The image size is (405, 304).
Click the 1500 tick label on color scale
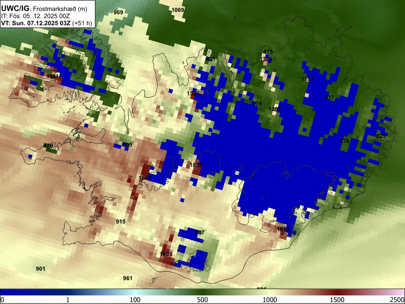337,300
